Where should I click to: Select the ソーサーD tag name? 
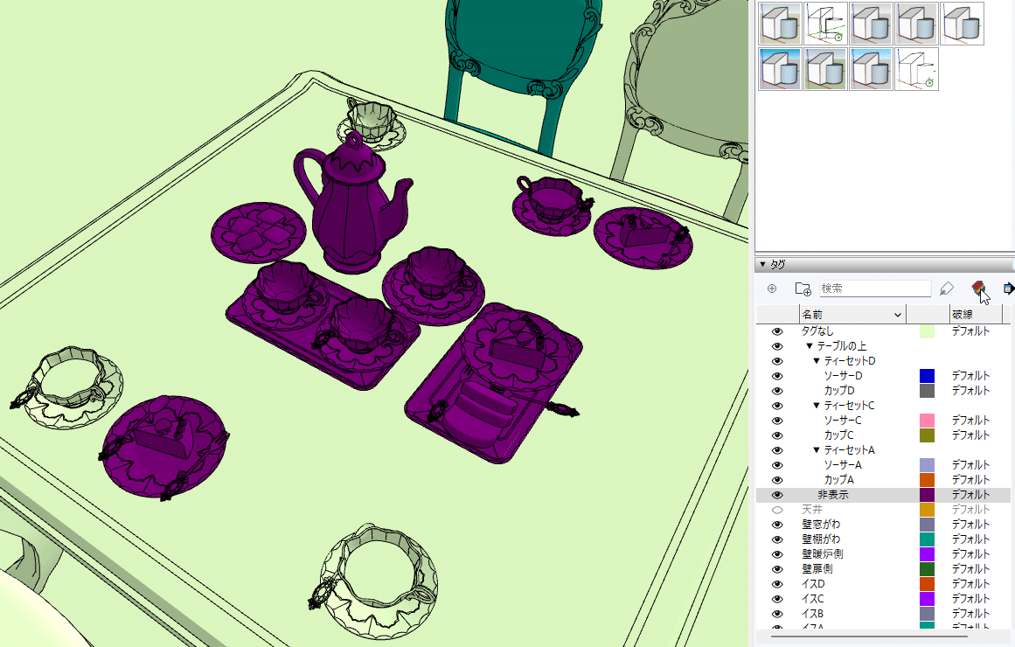[x=843, y=376]
